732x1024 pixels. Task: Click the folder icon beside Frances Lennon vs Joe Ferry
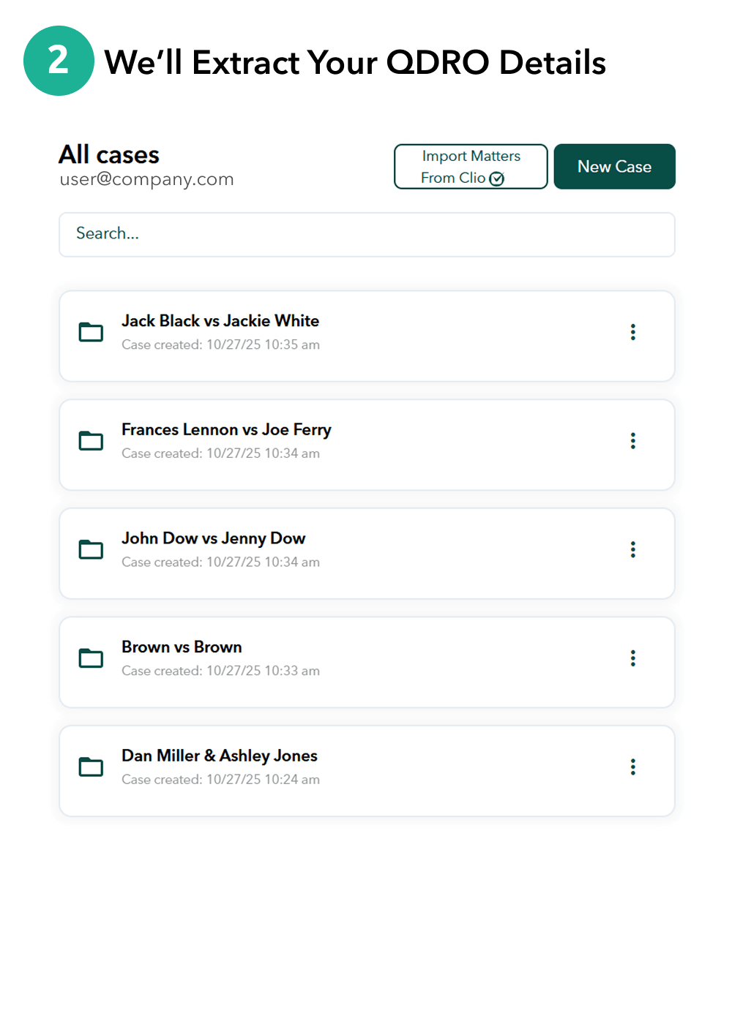91,441
